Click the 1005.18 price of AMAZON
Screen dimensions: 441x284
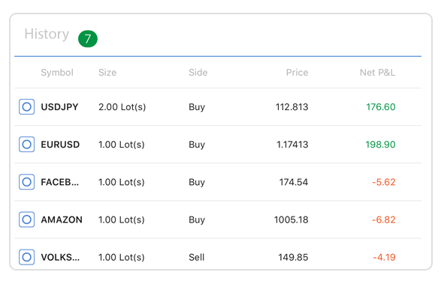tap(291, 220)
